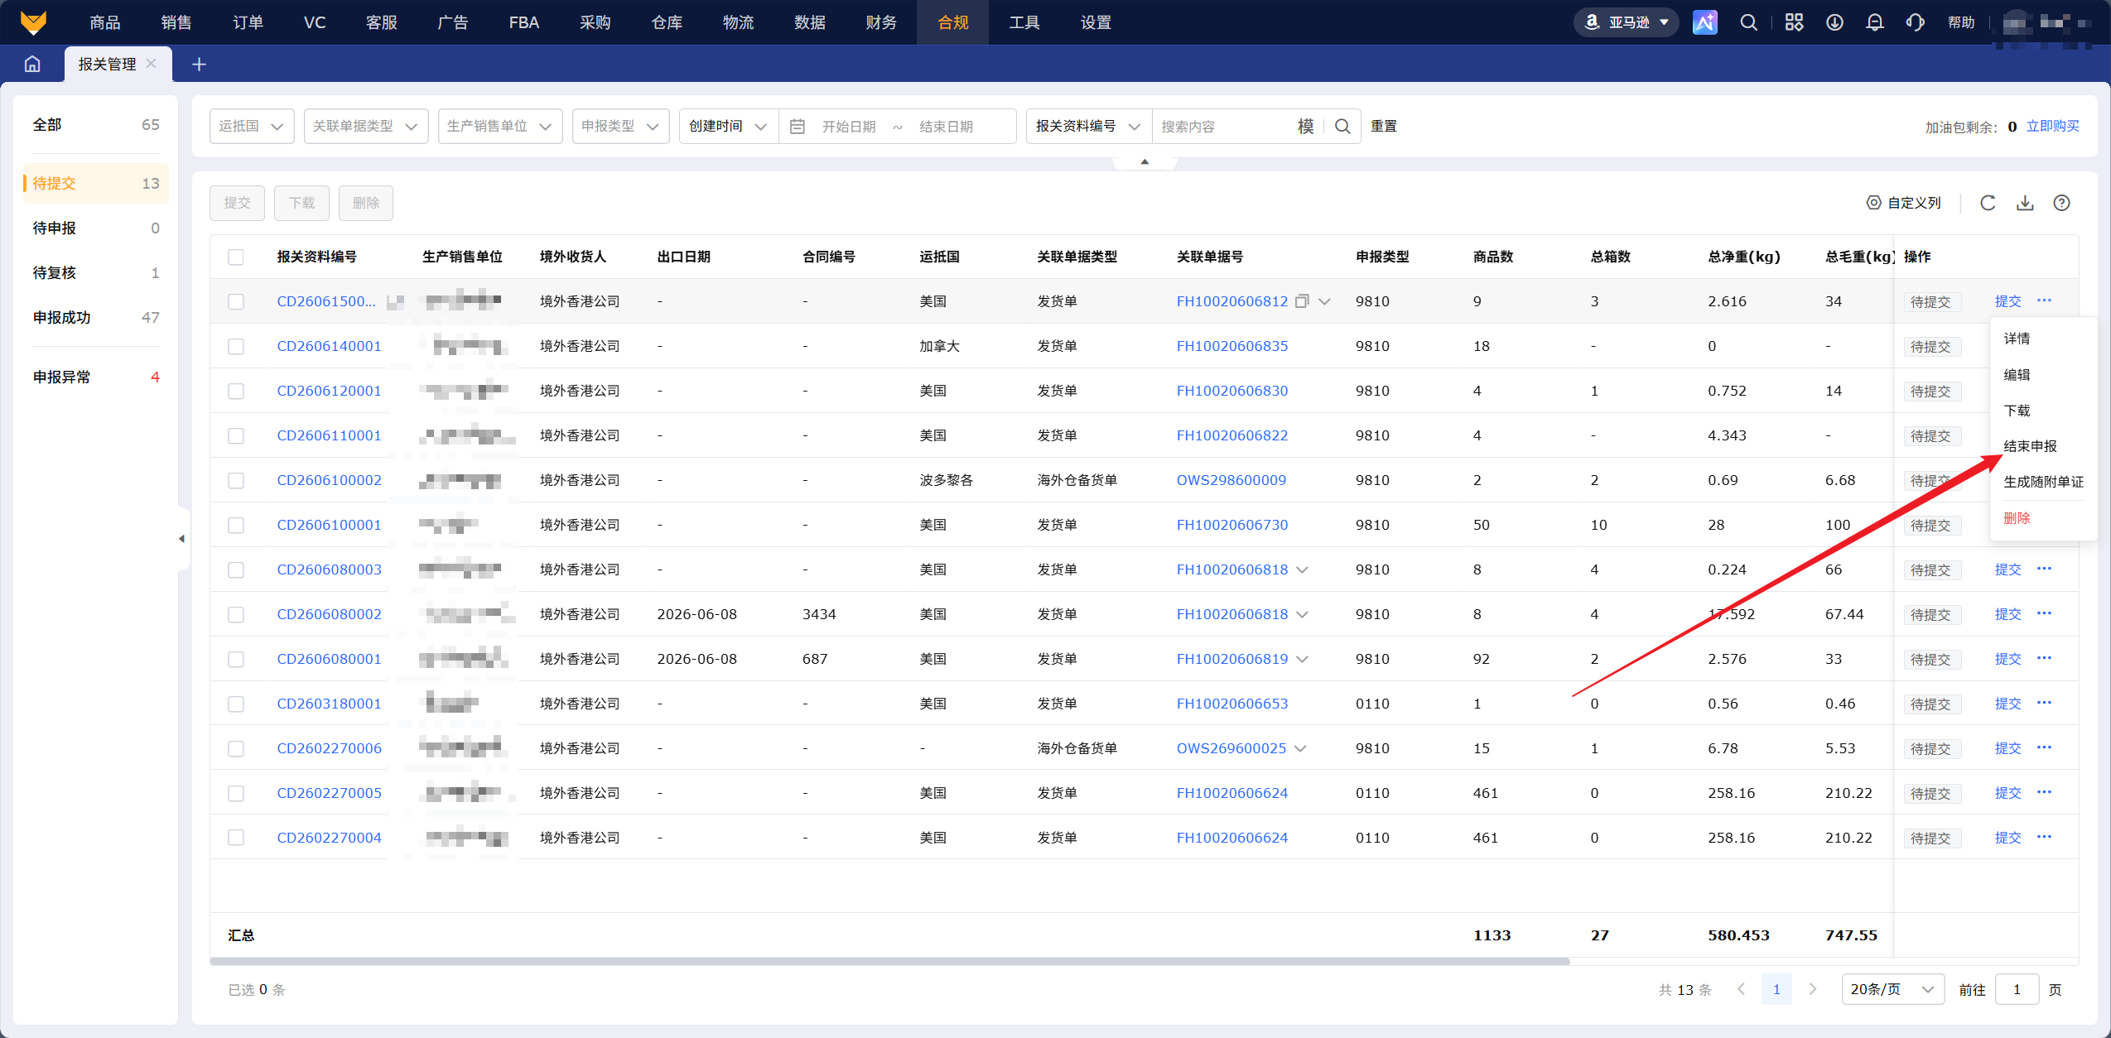Click the horizontal table scrollbar

(889, 961)
